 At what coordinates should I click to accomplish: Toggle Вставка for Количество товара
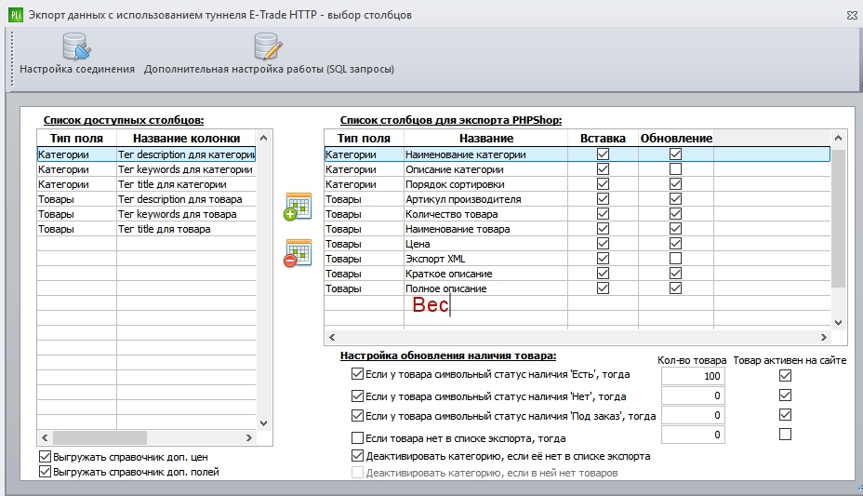[603, 214]
